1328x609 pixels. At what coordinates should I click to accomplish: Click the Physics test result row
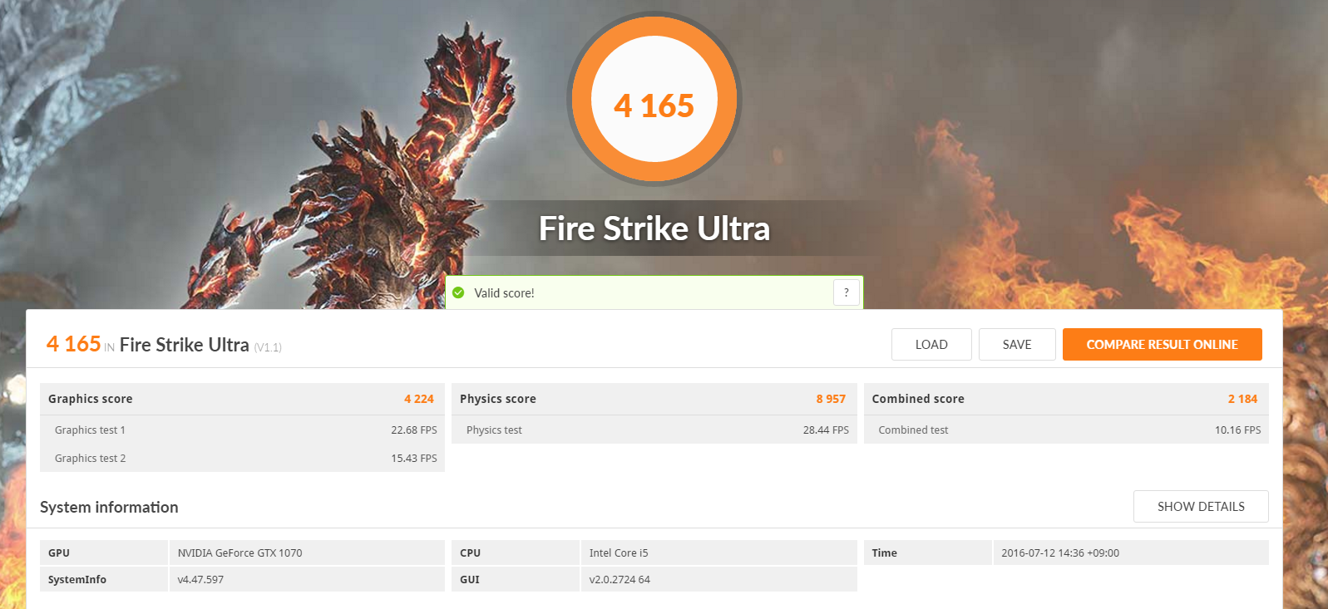tap(654, 430)
